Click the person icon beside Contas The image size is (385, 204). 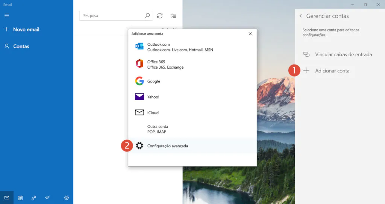pos(7,46)
